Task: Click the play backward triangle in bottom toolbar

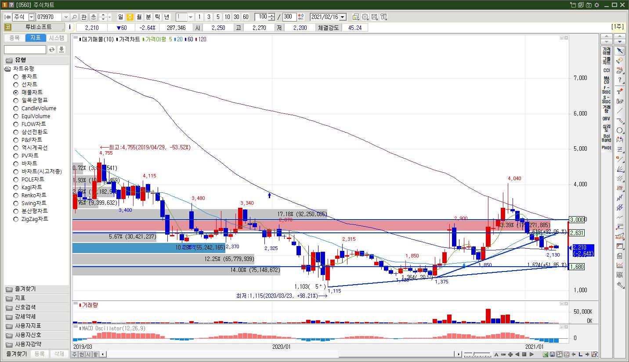Action: pyautogui.click(x=517, y=355)
